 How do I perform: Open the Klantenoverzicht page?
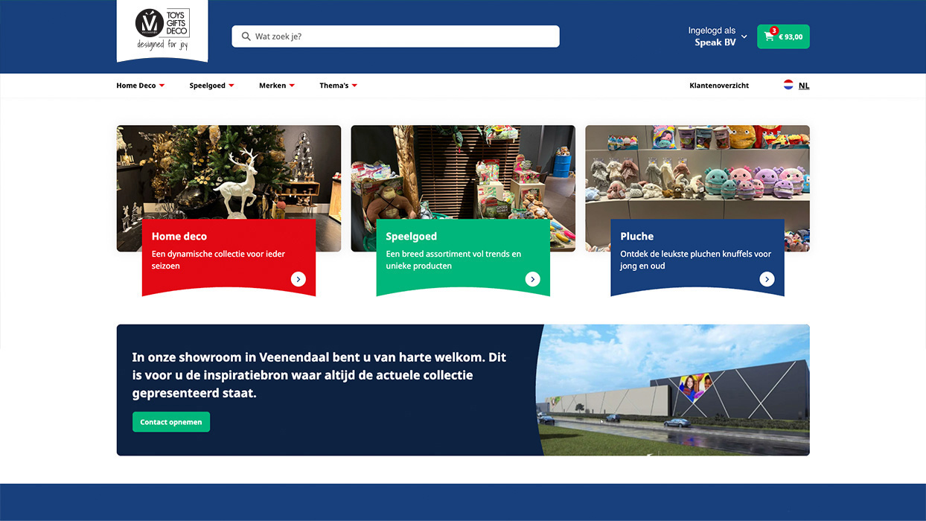(x=719, y=86)
